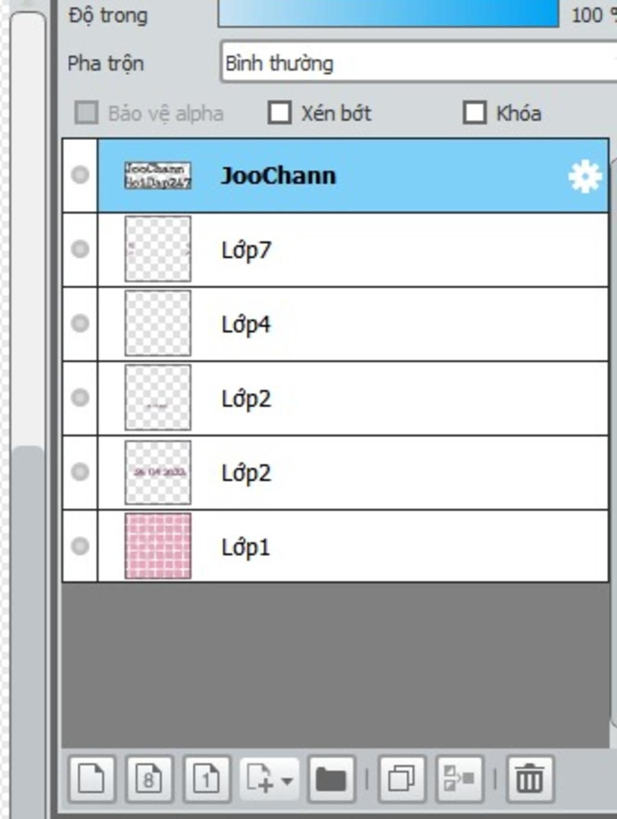Click the pink grid thumbnail of Lớp1
The image size is (617, 819).
tap(158, 546)
